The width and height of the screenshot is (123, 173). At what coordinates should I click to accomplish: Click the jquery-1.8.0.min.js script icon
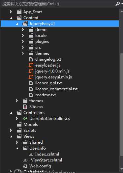click(31, 71)
